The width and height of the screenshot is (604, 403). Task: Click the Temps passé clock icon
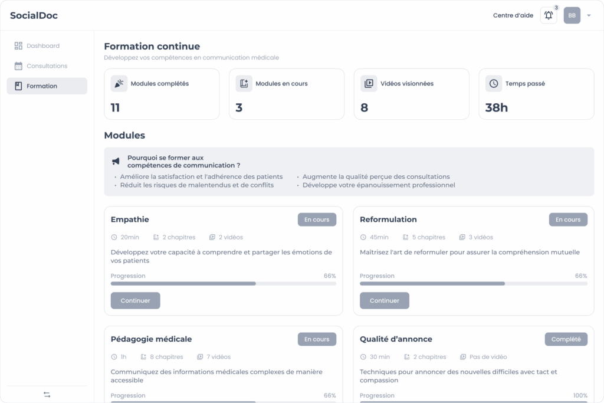click(494, 84)
